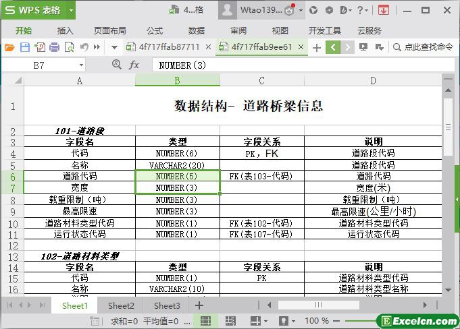
Task: Open a new document tab with plus
Action: click(316, 47)
